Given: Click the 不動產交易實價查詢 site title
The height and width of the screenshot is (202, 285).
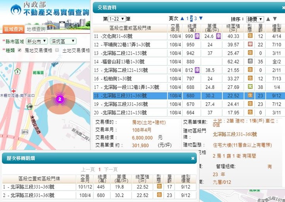Looking at the screenshot, I should click(x=56, y=12).
